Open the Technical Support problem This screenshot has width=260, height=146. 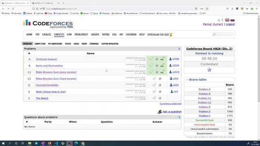click(46, 59)
